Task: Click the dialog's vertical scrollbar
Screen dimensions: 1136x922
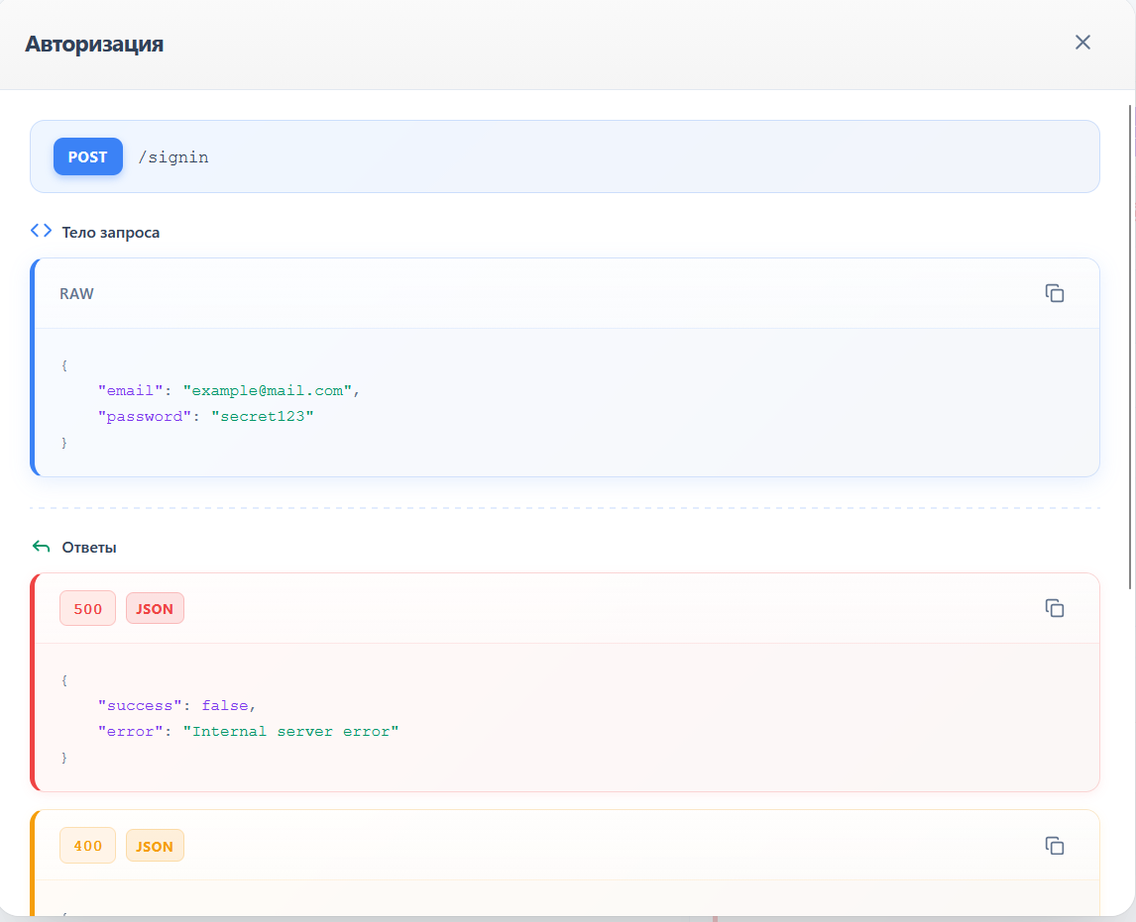Action: [1130, 347]
